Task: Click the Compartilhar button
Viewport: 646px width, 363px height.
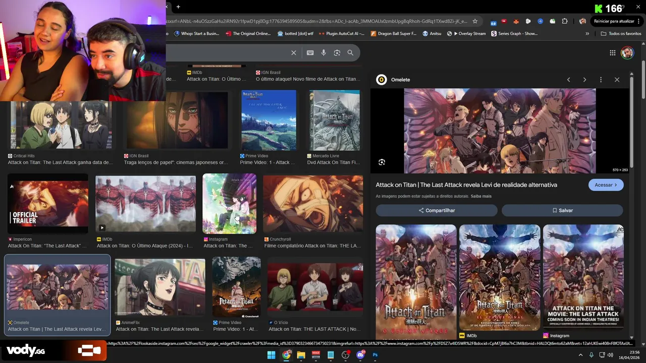Action: tap(437, 210)
